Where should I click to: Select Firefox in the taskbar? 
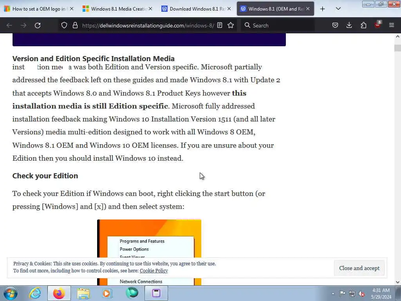[x=59, y=293]
